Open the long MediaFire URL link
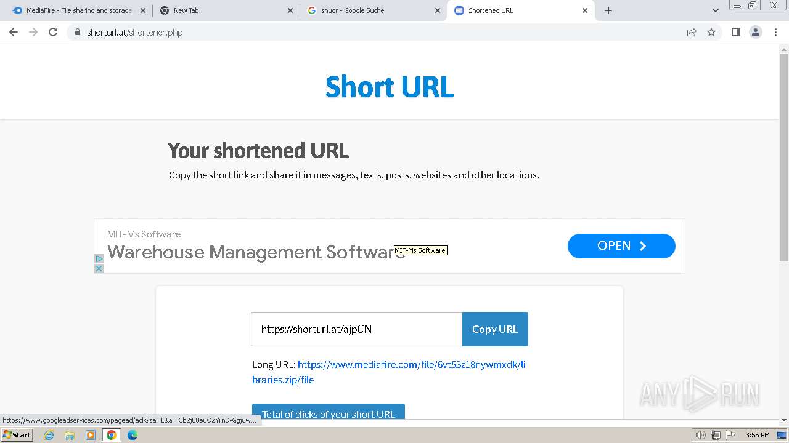The width and height of the screenshot is (789, 443). 389,372
